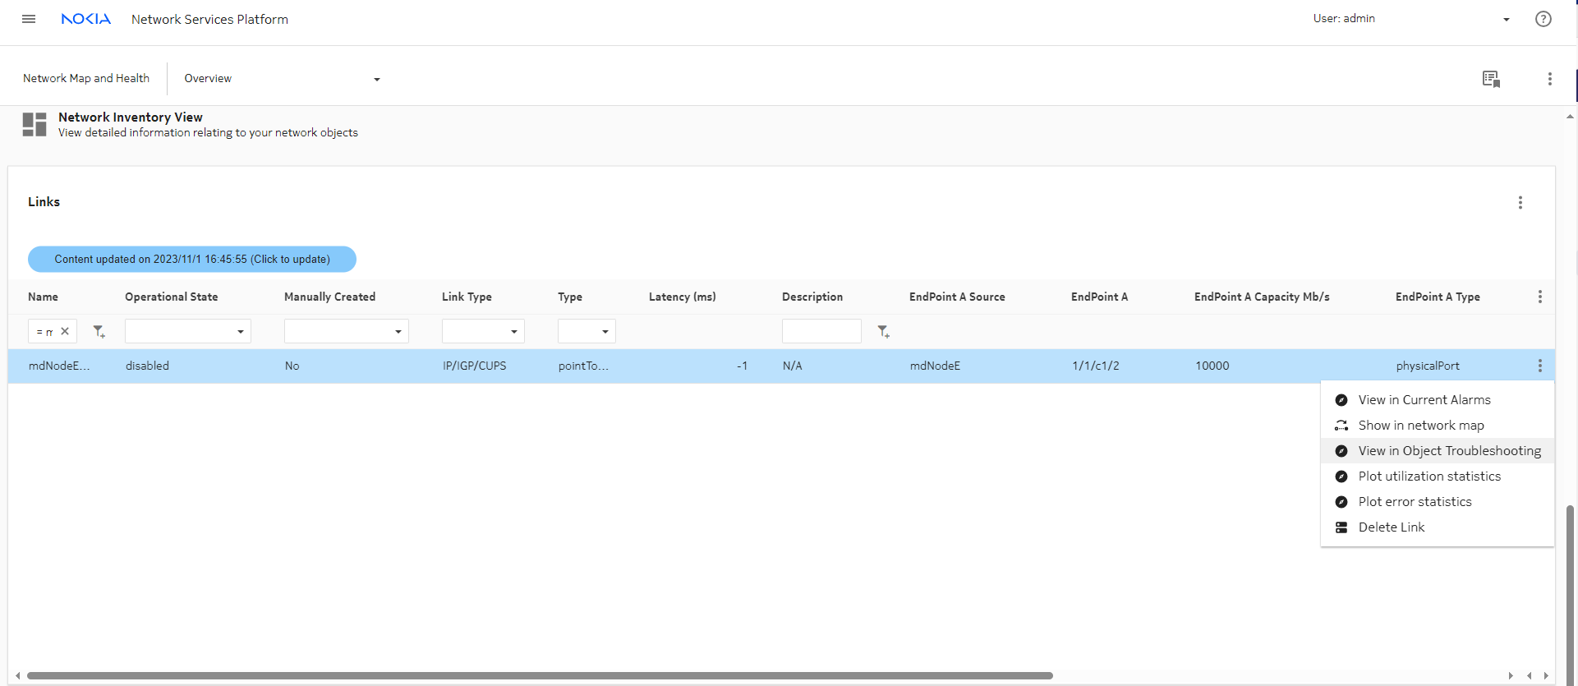Image resolution: width=1578 pixels, height=686 pixels.
Task: Click the bookmarked list icon in toolbar
Action: coord(1491,79)
